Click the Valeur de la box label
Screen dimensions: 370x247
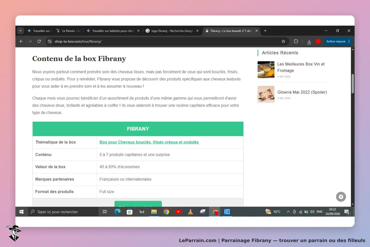pyautogui.click(x=51, y=167)
